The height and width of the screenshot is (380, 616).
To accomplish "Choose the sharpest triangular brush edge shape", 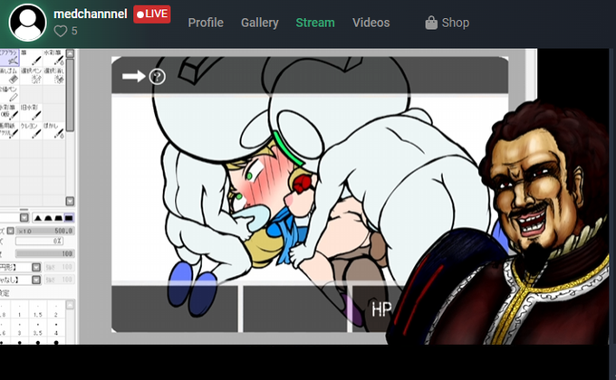I will click(38, 218).
